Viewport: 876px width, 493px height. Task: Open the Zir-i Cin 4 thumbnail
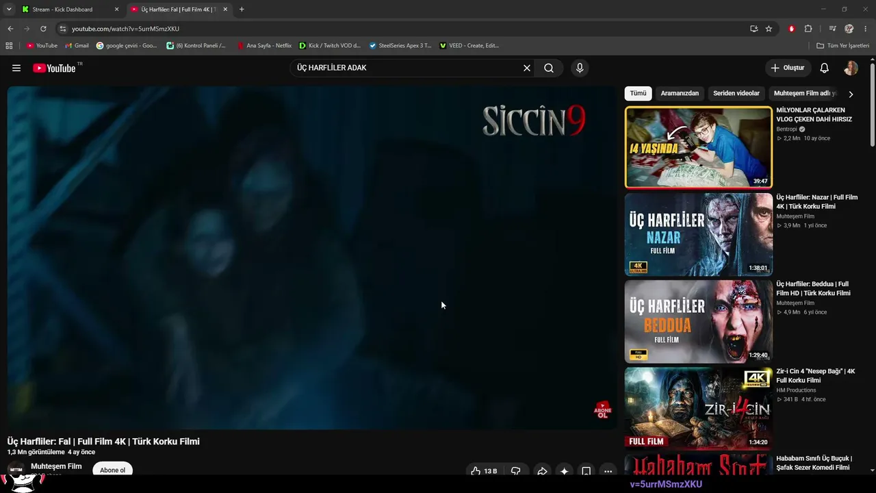[x=699, y=408]
